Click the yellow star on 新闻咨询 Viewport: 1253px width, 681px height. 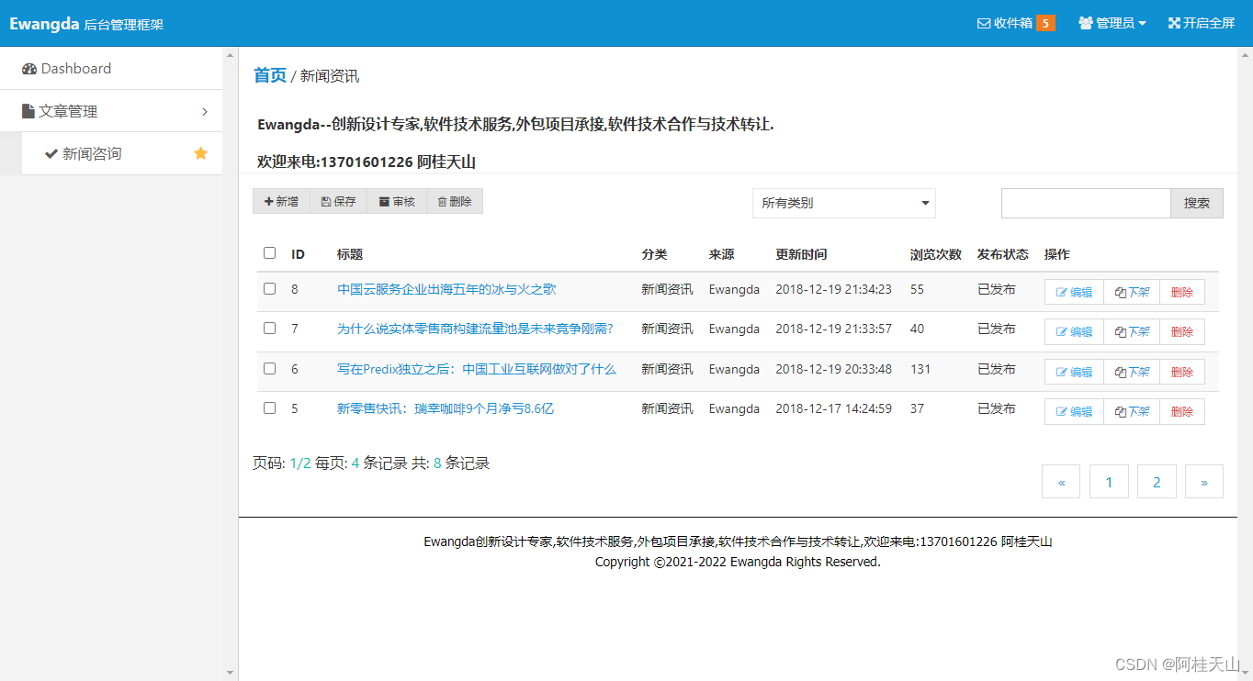(201, 153)
